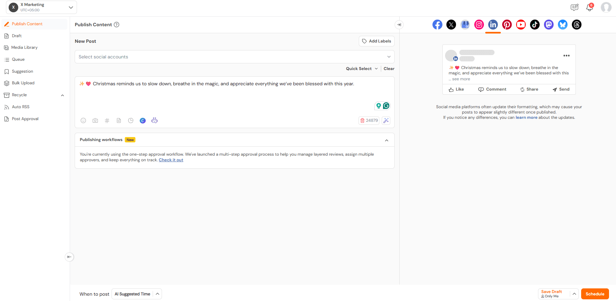Open the AI assistant robot icon
The height and width of the screenshot is (301, 616).
click(154, 120)
